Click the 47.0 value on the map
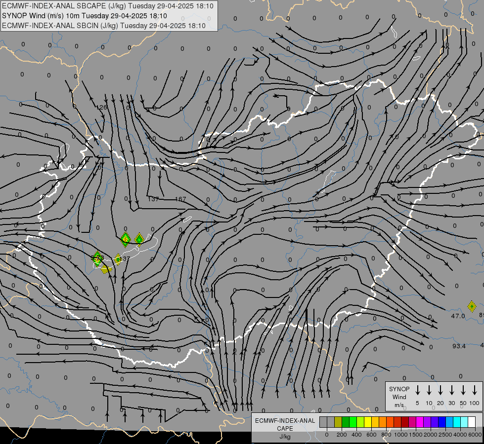This screenshot has width=484, height=444. click(x=458, y=316)
